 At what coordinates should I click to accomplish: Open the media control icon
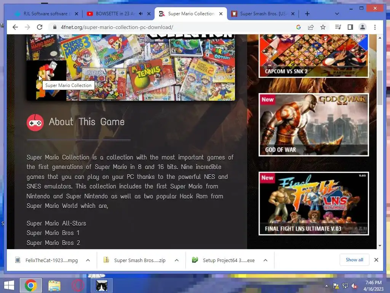coord(338,27)
